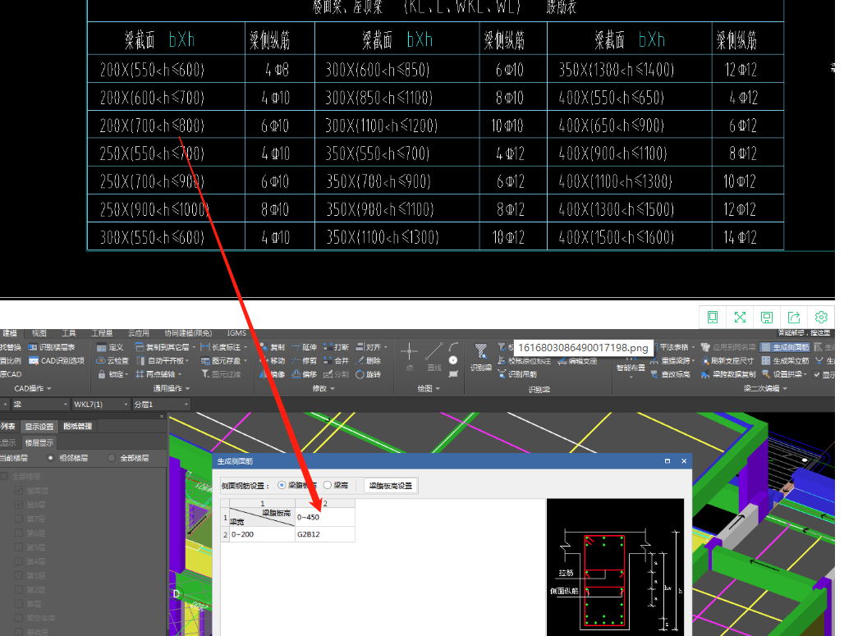844x636 pixels.
Task: Pick the 直线 line drawing tool
Action: (x=433, y=357)
